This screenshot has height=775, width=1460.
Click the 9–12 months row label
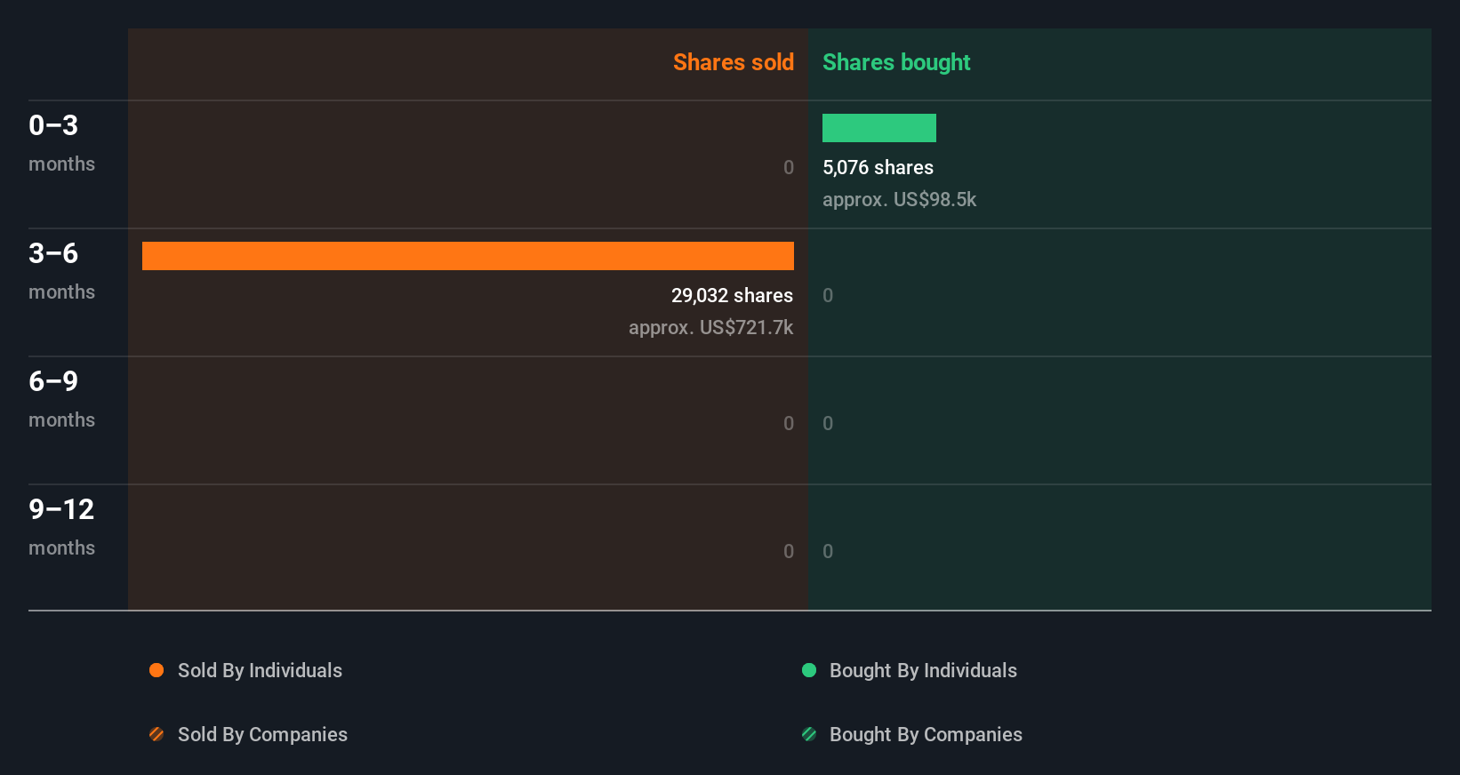[x=61, y=527]
